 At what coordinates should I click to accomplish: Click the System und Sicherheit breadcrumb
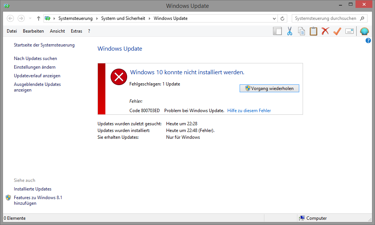pos(123,18)
